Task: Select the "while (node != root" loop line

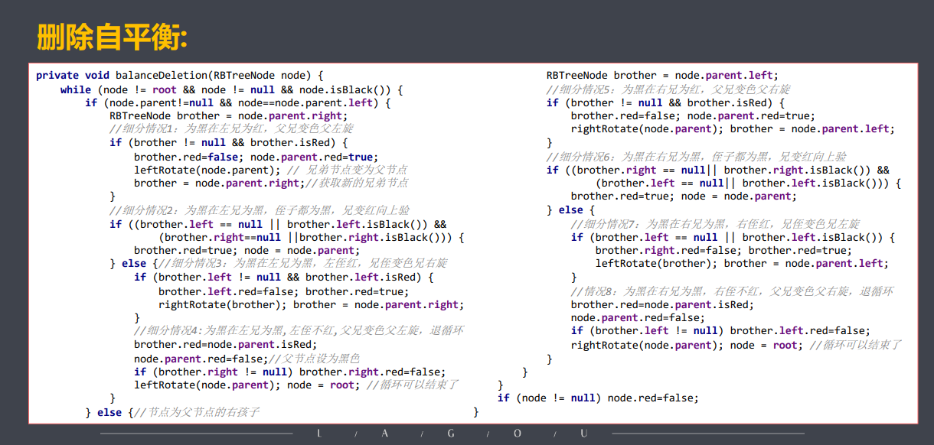Action: coord(231,89)
